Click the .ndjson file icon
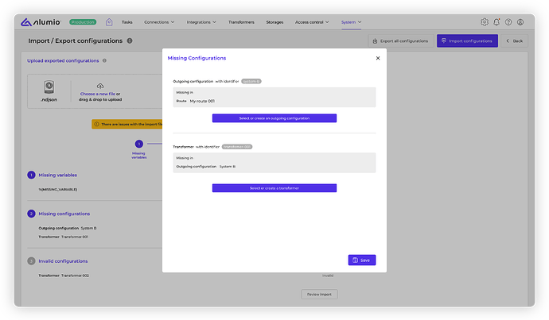The width and height of the screenshot is (549, 320). 49,87
